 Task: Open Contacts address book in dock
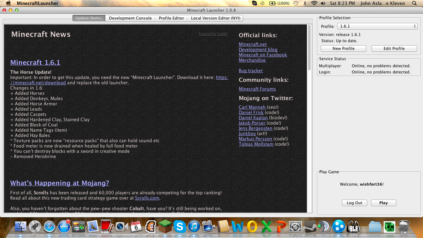coord(223,226)
